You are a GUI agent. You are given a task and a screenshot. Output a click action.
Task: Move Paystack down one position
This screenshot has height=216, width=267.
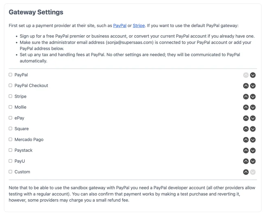(253, 150)
